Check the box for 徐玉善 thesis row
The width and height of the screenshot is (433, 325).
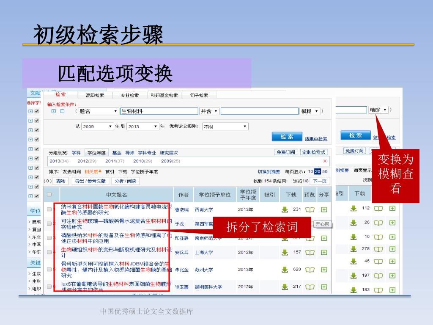click(49, 286)
